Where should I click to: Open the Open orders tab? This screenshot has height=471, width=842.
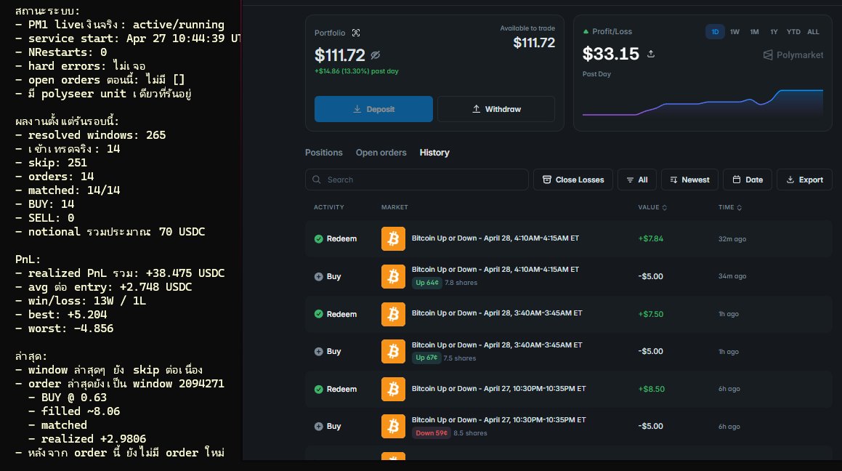(x=381, y=153)
